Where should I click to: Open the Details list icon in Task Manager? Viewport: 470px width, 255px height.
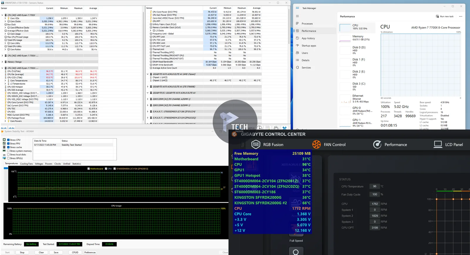[297, 60]
